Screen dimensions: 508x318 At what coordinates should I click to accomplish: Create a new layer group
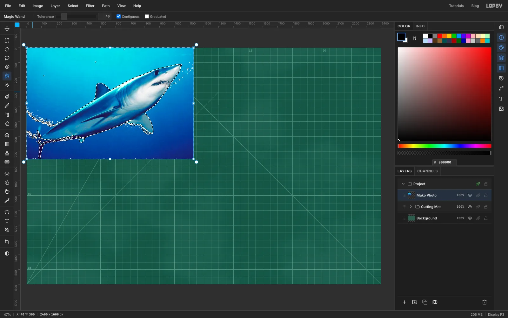415,302
